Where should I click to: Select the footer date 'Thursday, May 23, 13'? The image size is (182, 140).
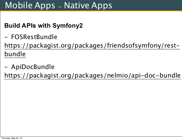coord(12,138)
